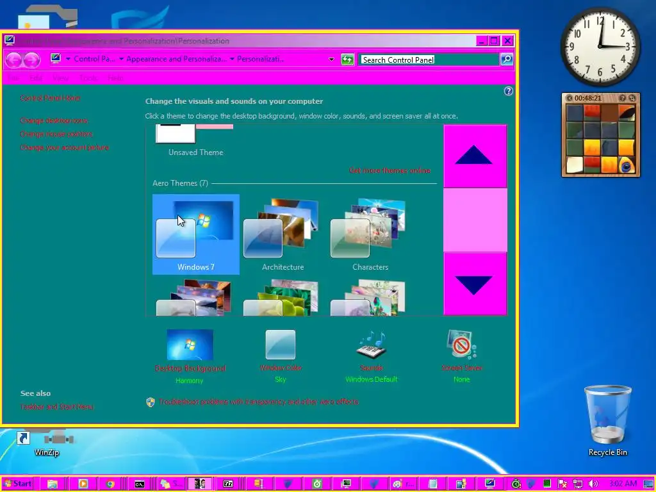
Task: Open Windows Explorer from the taskbar
Action: pos(53,484)
